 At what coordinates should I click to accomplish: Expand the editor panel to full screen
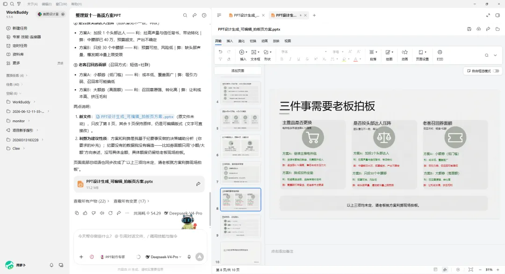pos(488,15)
